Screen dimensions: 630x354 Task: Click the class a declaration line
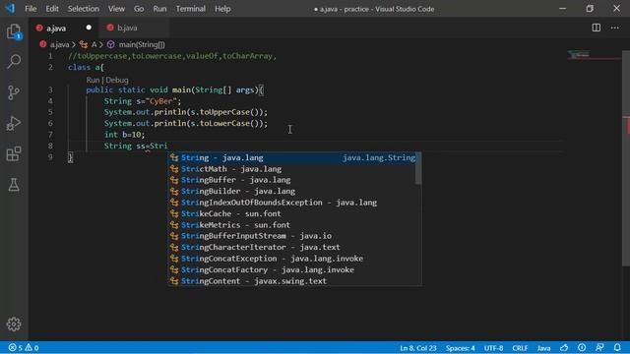[x=86, y=68]
